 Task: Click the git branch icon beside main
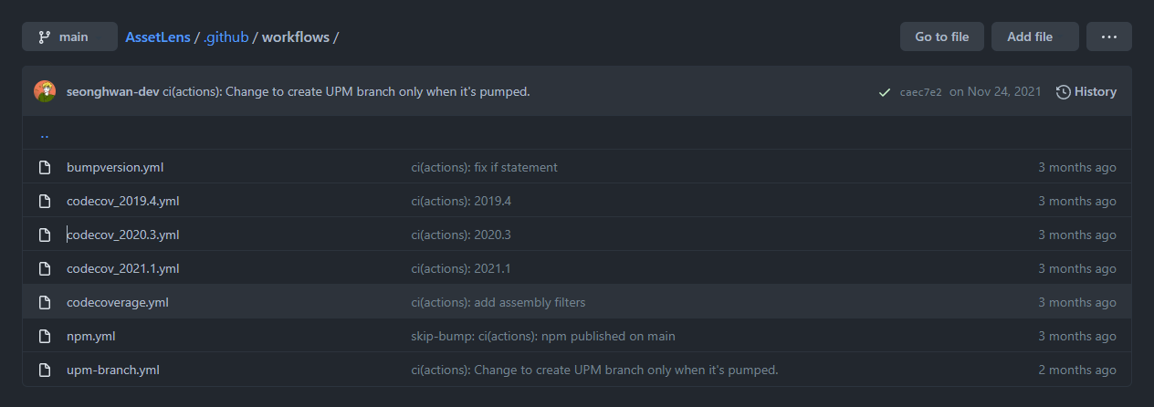pos(44,37)
